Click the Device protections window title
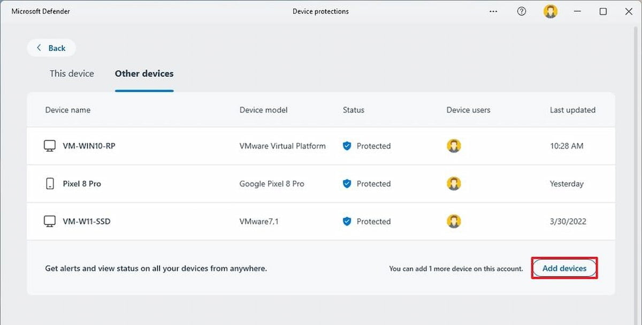This screenshot has width=642, height=325. [x=320, y=11]
